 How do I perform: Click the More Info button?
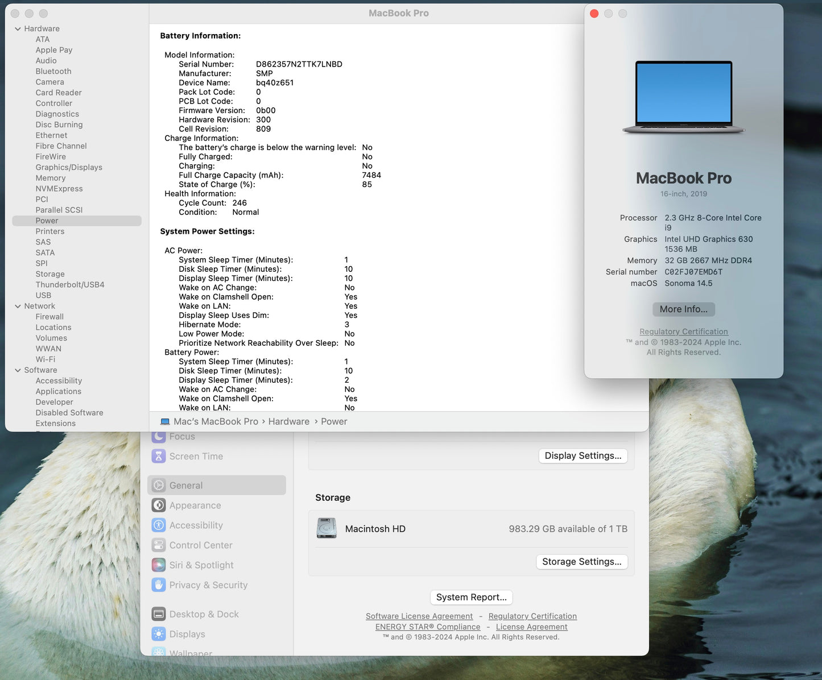click(x=683, y=309)
